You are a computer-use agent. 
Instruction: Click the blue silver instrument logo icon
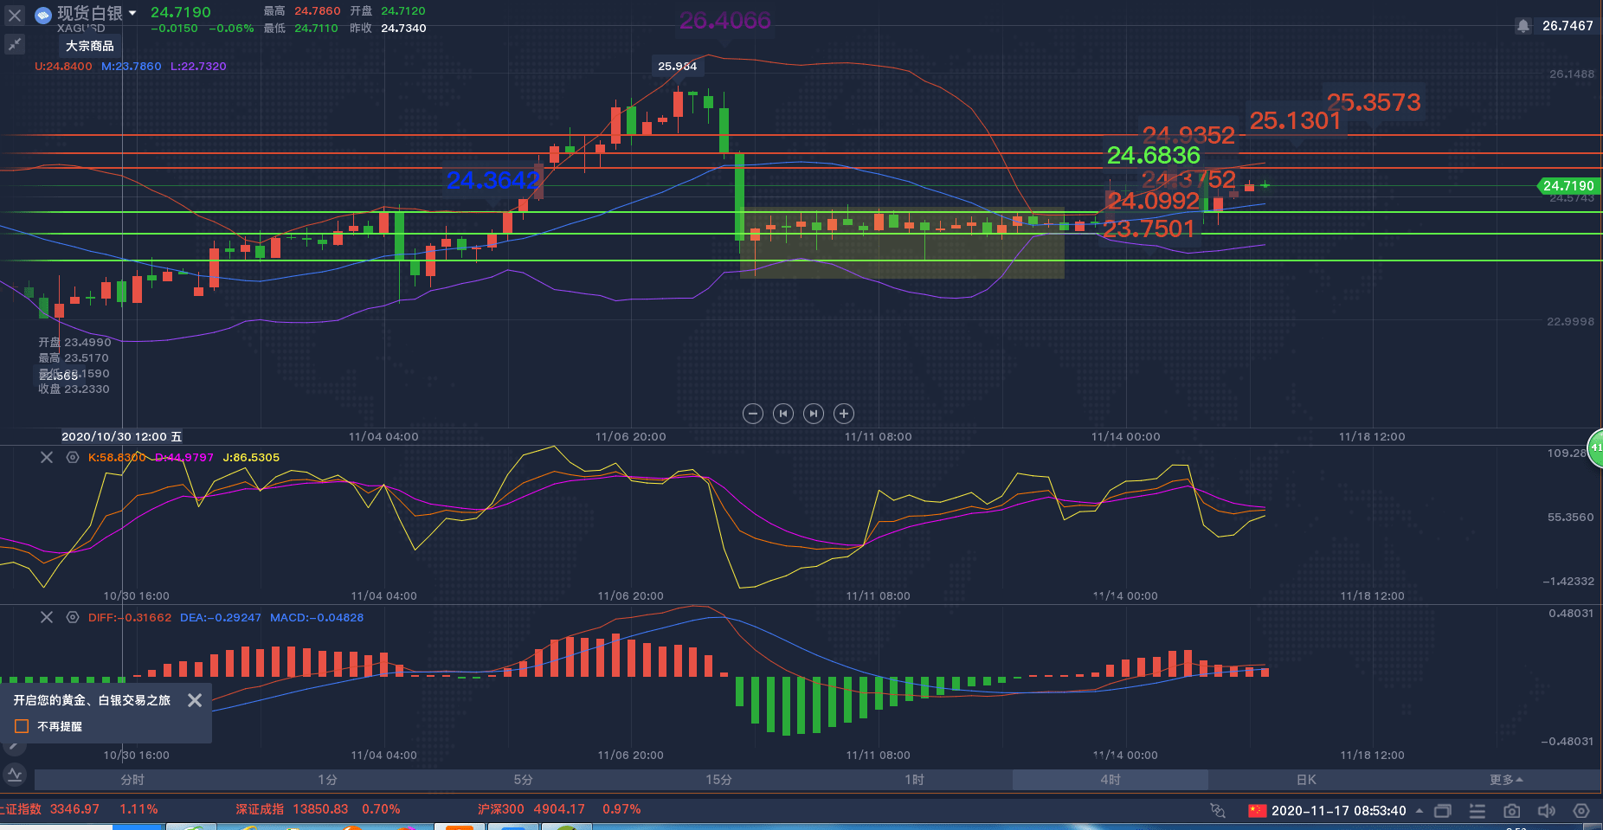click(x=43, y=16)
